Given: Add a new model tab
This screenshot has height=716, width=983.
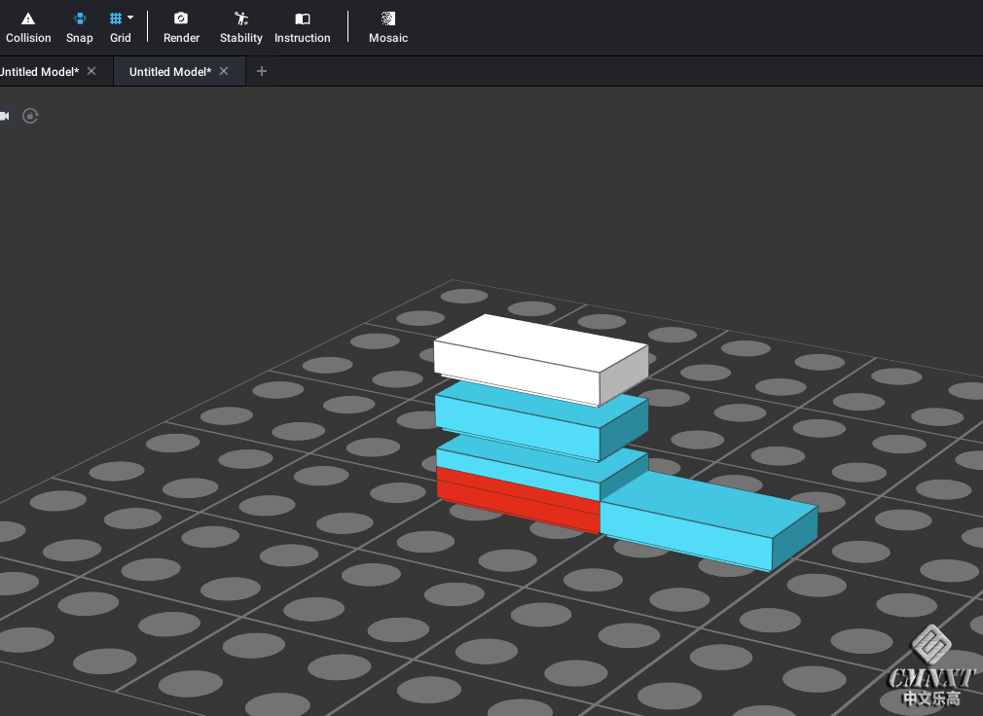Looking at the screenshot, I should [x=262, y=71].
